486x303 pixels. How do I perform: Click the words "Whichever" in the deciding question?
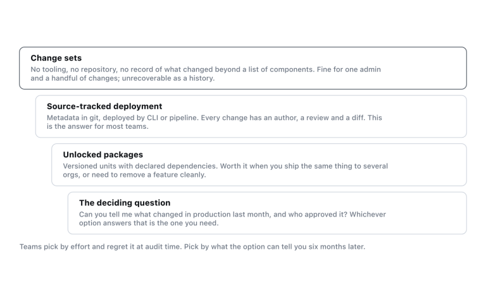coord(368,214)
